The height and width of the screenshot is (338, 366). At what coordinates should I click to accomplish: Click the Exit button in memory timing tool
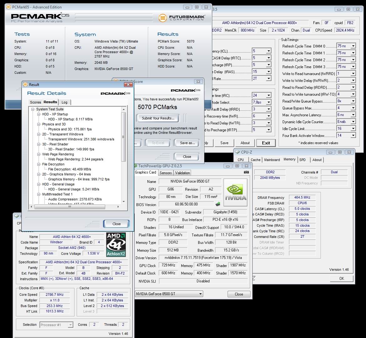click(266, 143)
